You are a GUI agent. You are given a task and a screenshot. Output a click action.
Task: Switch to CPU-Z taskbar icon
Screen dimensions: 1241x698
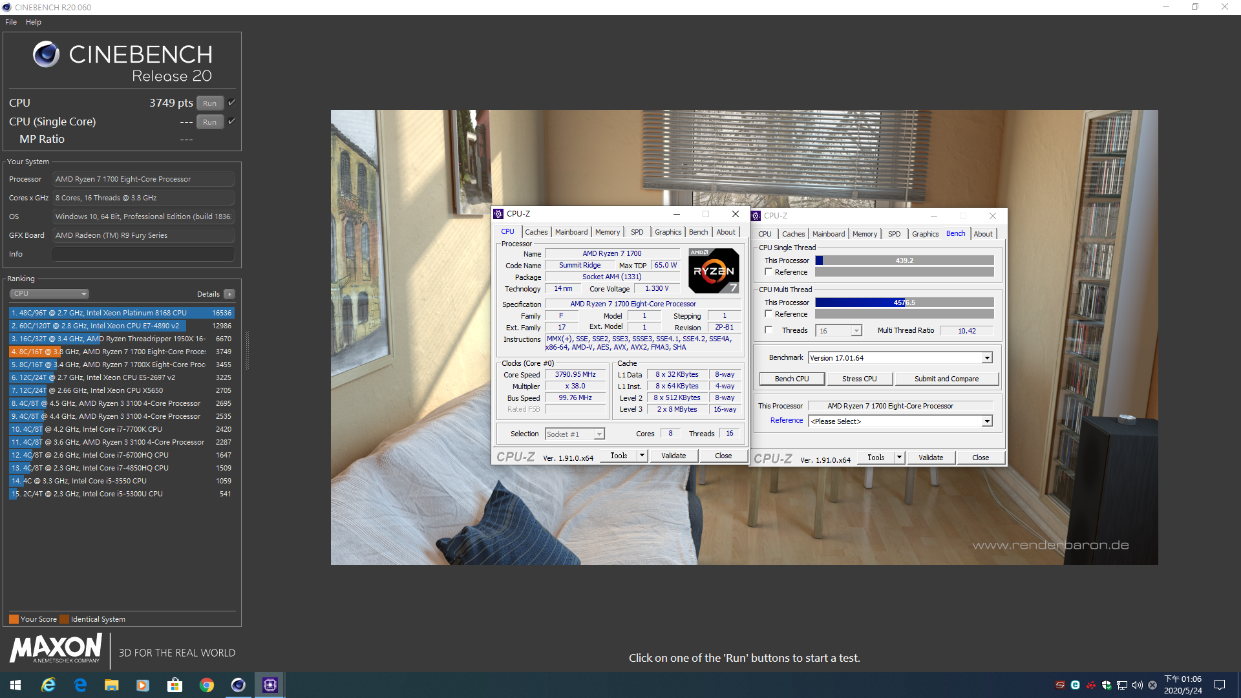(x=270, y=685)
